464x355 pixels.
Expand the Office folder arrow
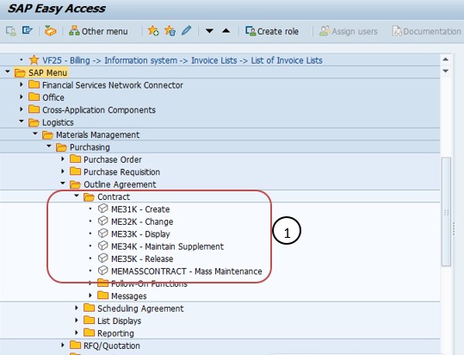click(x=22, y=97)
